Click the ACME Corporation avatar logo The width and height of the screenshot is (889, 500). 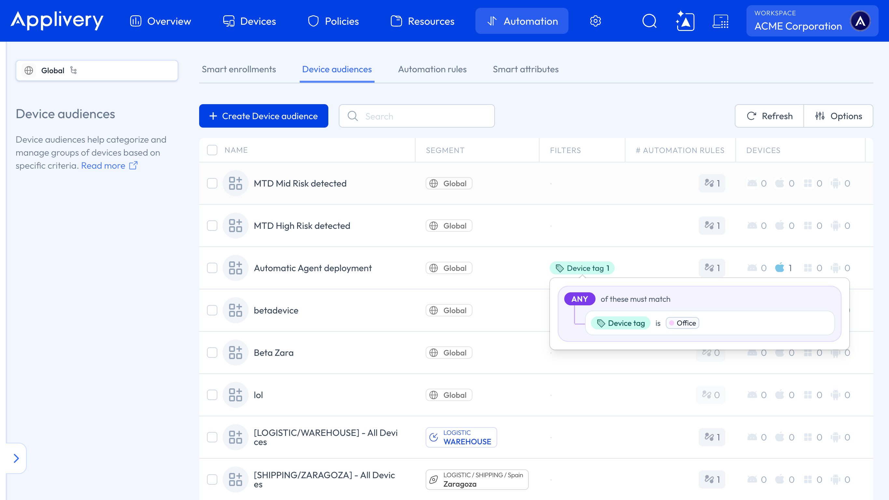click(860, 21)
